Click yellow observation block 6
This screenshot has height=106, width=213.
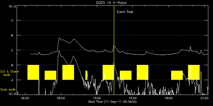(x=143, y=72)
